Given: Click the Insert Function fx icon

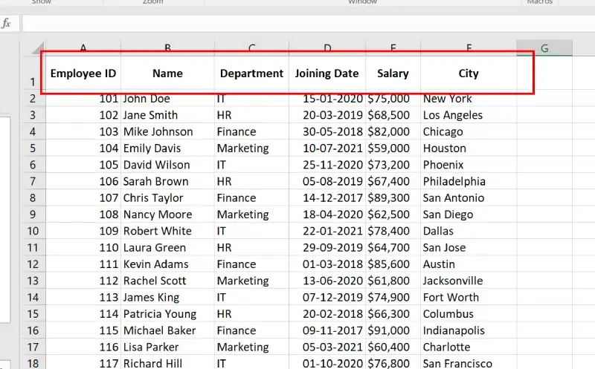Looking at the screenshot, I should 7,24.
